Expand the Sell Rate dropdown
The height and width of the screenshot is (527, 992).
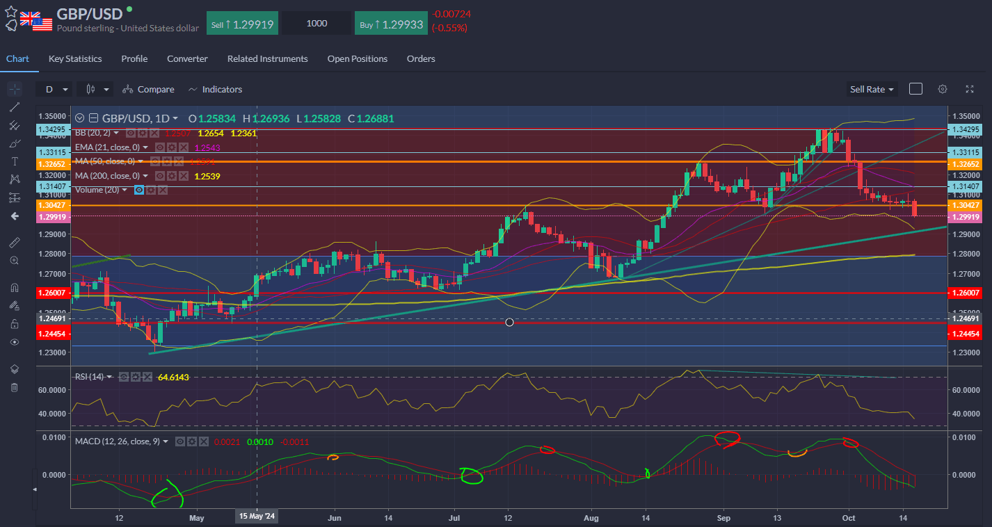[872, 89]
